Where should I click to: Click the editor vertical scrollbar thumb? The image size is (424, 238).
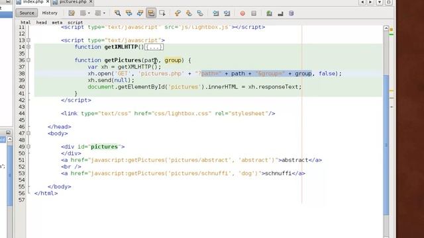tap(386, 145)
